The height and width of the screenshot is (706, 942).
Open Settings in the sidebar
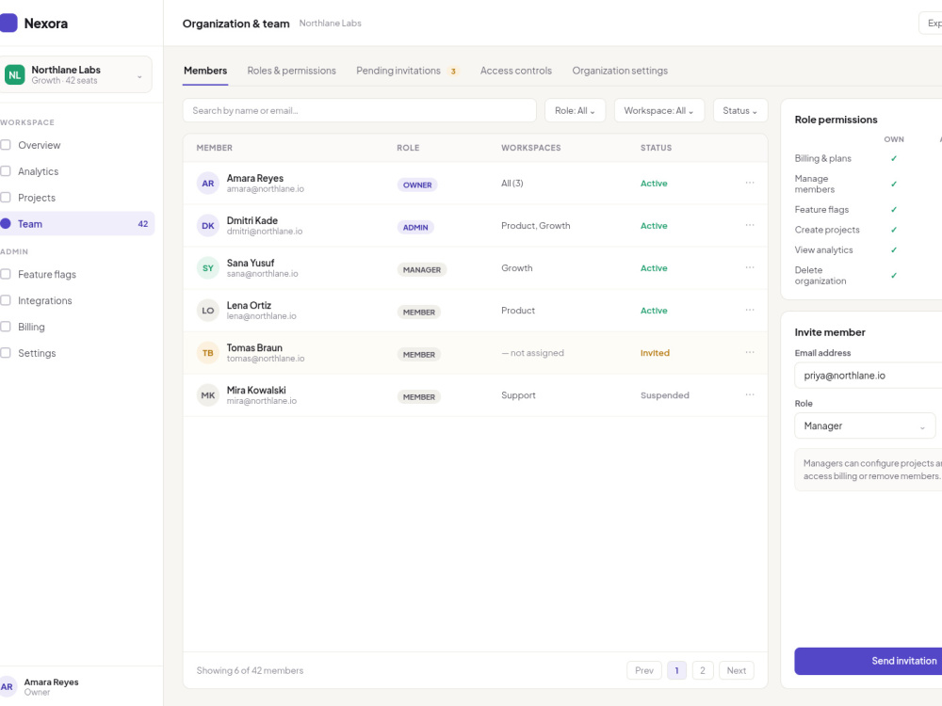pos(37,354)
